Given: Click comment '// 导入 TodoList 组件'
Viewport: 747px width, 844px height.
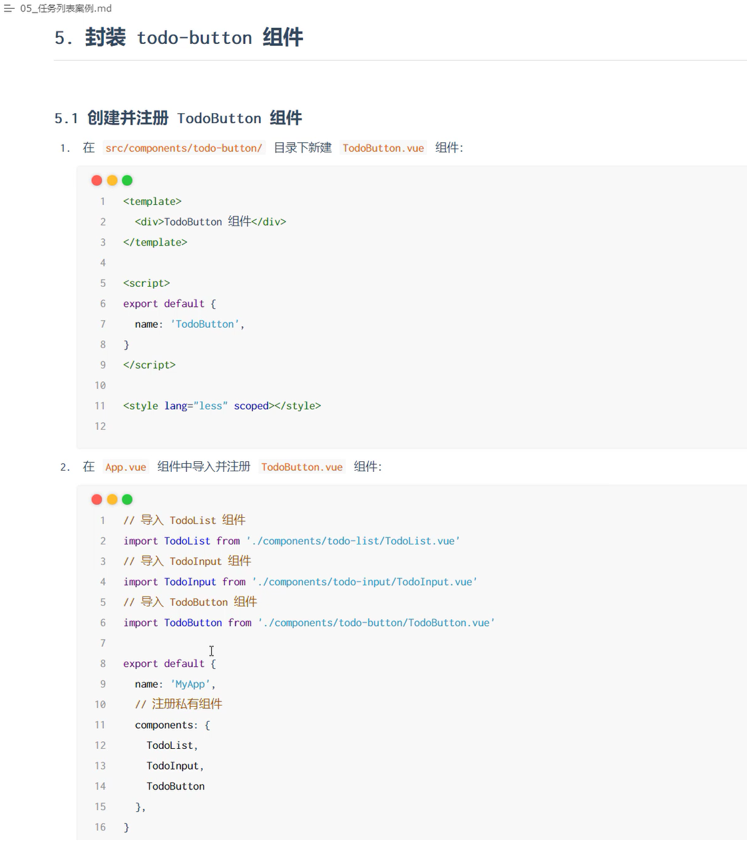Looking at the screenshot, I should coord(184,521).
